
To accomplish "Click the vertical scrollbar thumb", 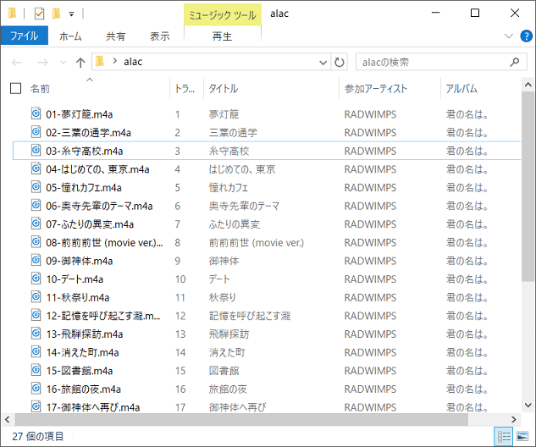I will tap(528, 186).
